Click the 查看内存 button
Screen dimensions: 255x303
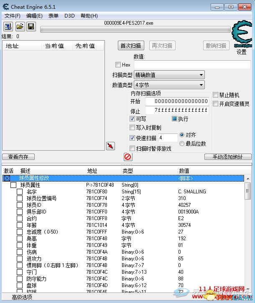click(18, 157)
